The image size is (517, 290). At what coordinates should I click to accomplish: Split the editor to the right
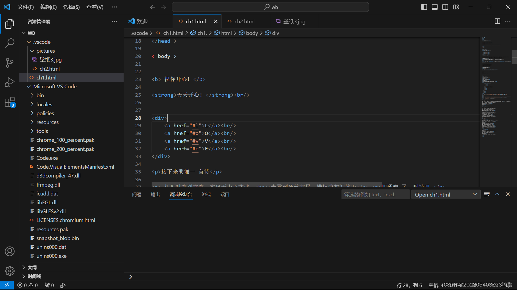point(497,21)
